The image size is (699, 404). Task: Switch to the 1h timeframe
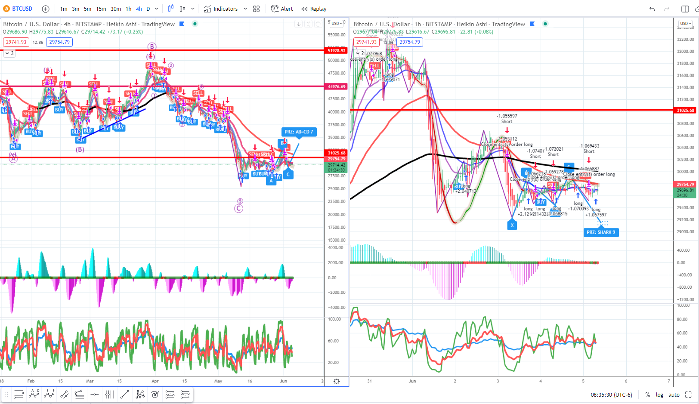point(129,9)
